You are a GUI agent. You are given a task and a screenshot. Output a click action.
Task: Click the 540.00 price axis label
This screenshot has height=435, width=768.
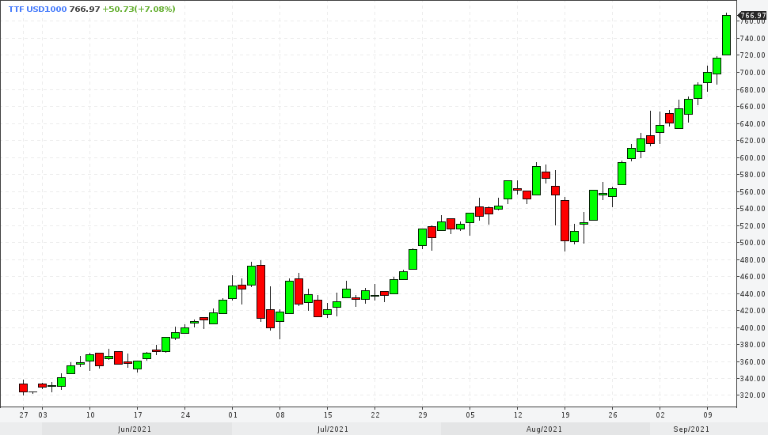pos(753,209)
